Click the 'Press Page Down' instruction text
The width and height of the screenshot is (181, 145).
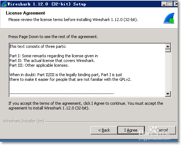coord(53,37)
